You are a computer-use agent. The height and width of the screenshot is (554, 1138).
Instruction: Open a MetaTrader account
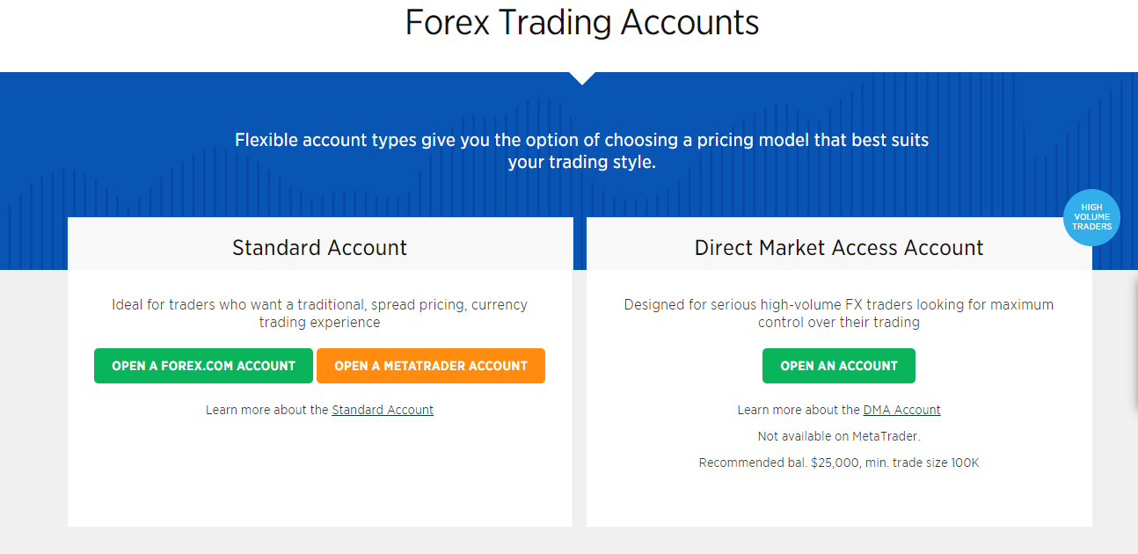coord(431,366)
